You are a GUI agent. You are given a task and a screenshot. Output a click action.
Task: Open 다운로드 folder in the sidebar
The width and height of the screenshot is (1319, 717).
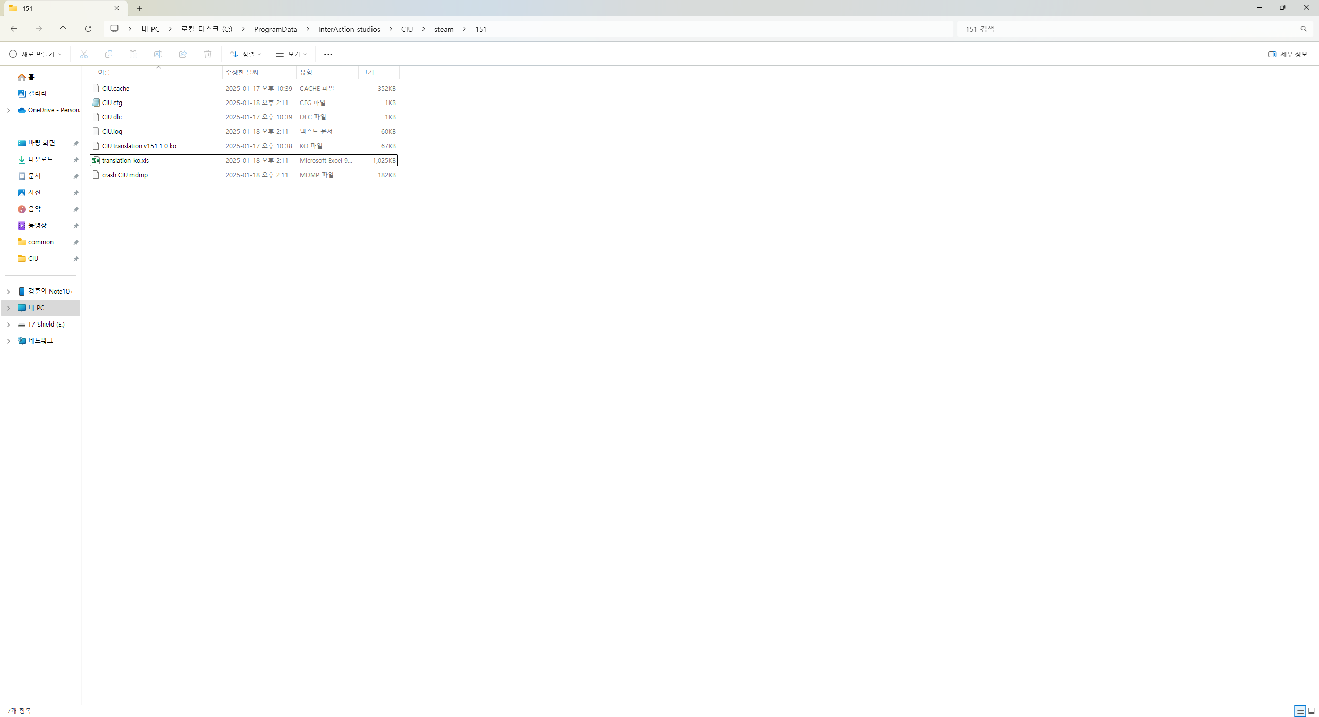click(x=40, y=160)
